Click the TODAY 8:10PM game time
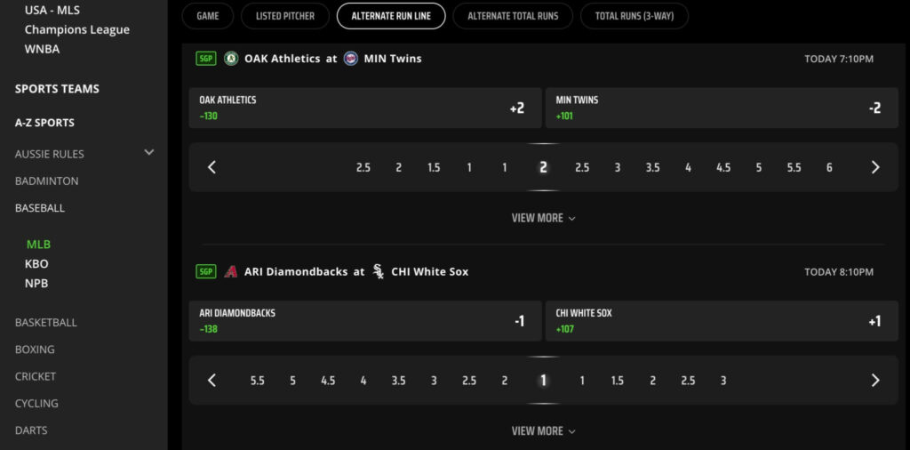The width and height of the screenshot is (910, 450). (839, 272)
